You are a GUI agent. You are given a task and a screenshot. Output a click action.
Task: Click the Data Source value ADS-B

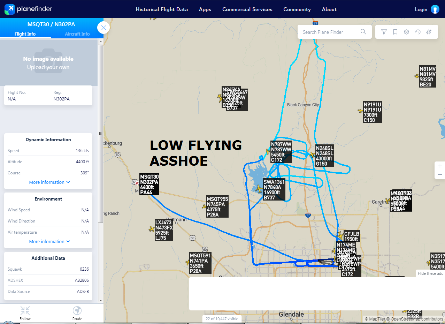[x=83, y=292]
